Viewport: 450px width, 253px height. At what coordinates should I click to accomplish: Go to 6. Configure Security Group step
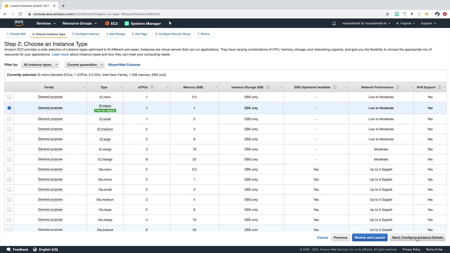(173, 34)
